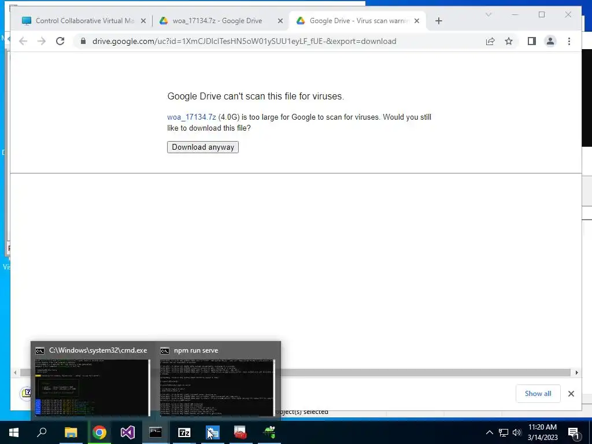Open network status tray icon

504,432
